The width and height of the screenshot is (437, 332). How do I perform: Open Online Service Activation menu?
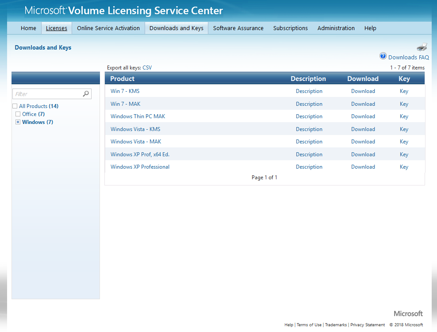[108, 28]
